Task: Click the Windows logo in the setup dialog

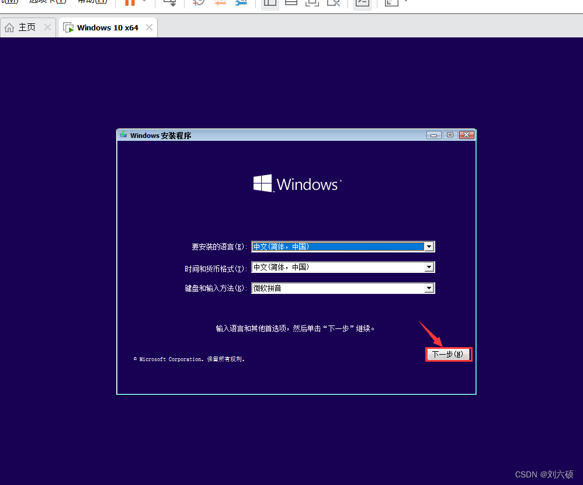Action: (x=297, y=183)
